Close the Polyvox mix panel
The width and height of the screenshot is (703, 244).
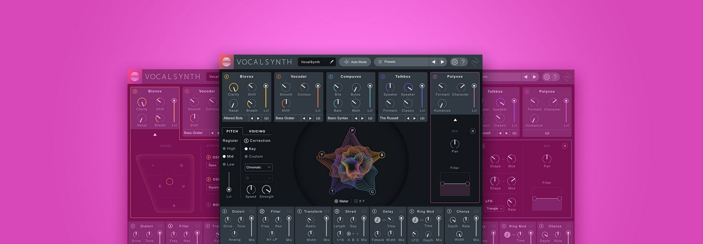point(473,131)
